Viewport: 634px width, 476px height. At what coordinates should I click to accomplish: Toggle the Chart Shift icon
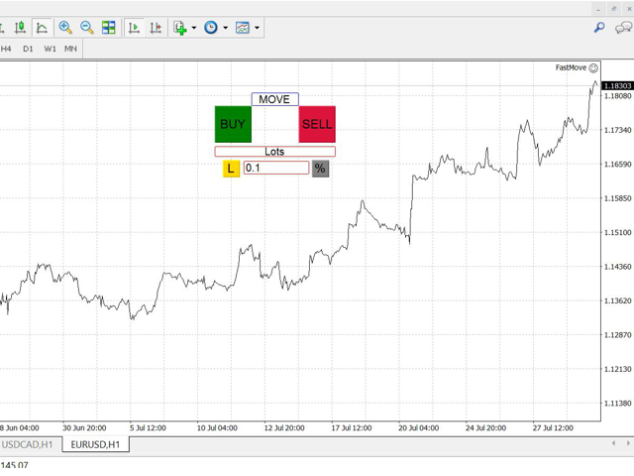tap(156, 28)
